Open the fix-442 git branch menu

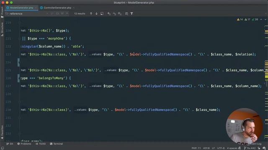click(250, 148)
